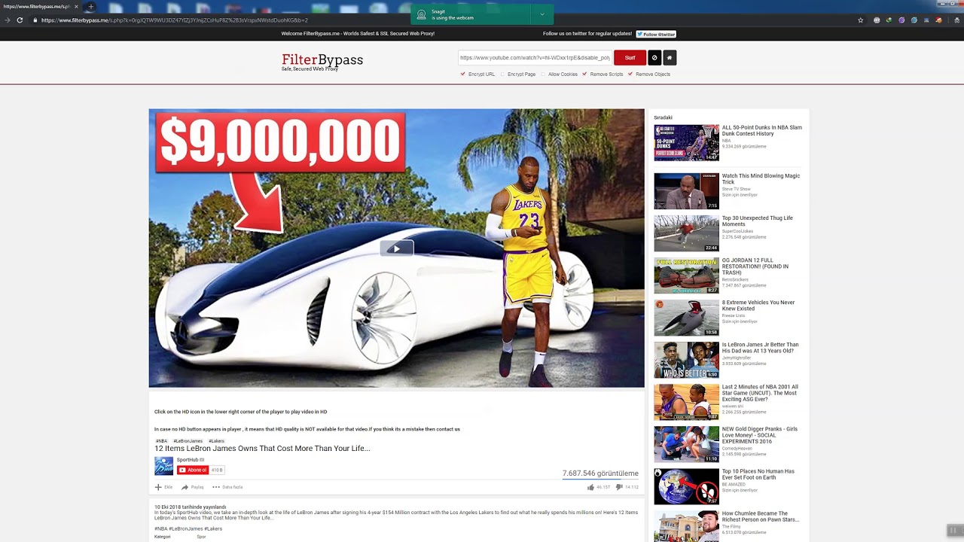Click the '410 B' subscriber count

click(x=217, y=470)
